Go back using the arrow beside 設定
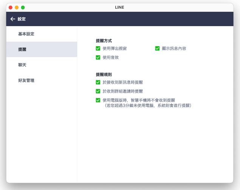This screenshot has width=240, height=190. click(13, 19)
